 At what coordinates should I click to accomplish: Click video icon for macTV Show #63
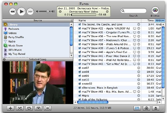pos(135,92)
